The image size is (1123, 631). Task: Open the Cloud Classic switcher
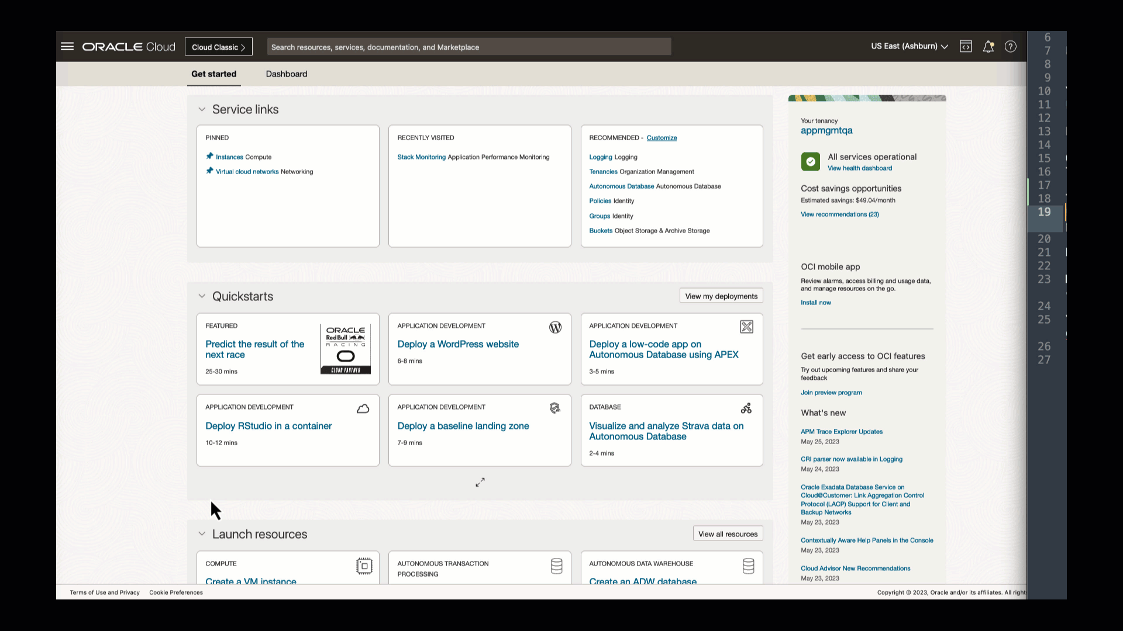[x=218, y=46]
